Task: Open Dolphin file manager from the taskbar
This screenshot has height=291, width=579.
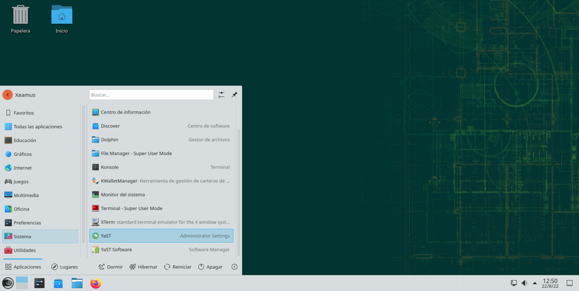Action: pyautogui.click(x=77, y=283)
